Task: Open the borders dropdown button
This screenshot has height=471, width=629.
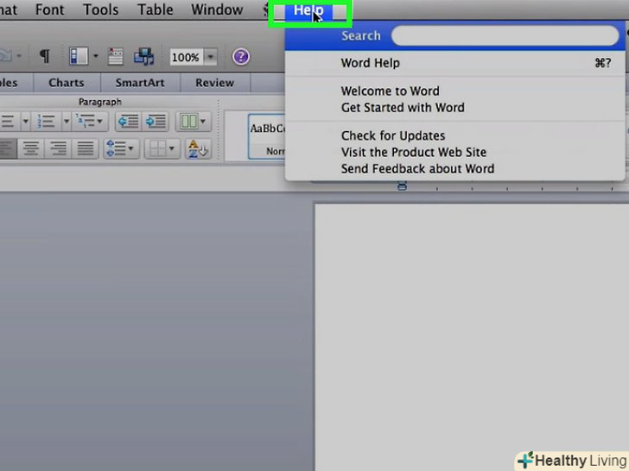Action: pos(162,148)
